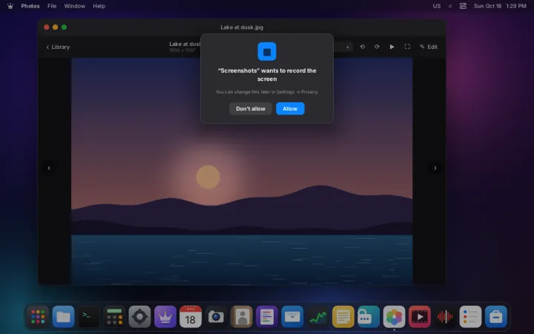Image resolution: width=534 pixels, height=334 pixels.
Task: Show the previous photo arrow
Action: click(49, 168)
